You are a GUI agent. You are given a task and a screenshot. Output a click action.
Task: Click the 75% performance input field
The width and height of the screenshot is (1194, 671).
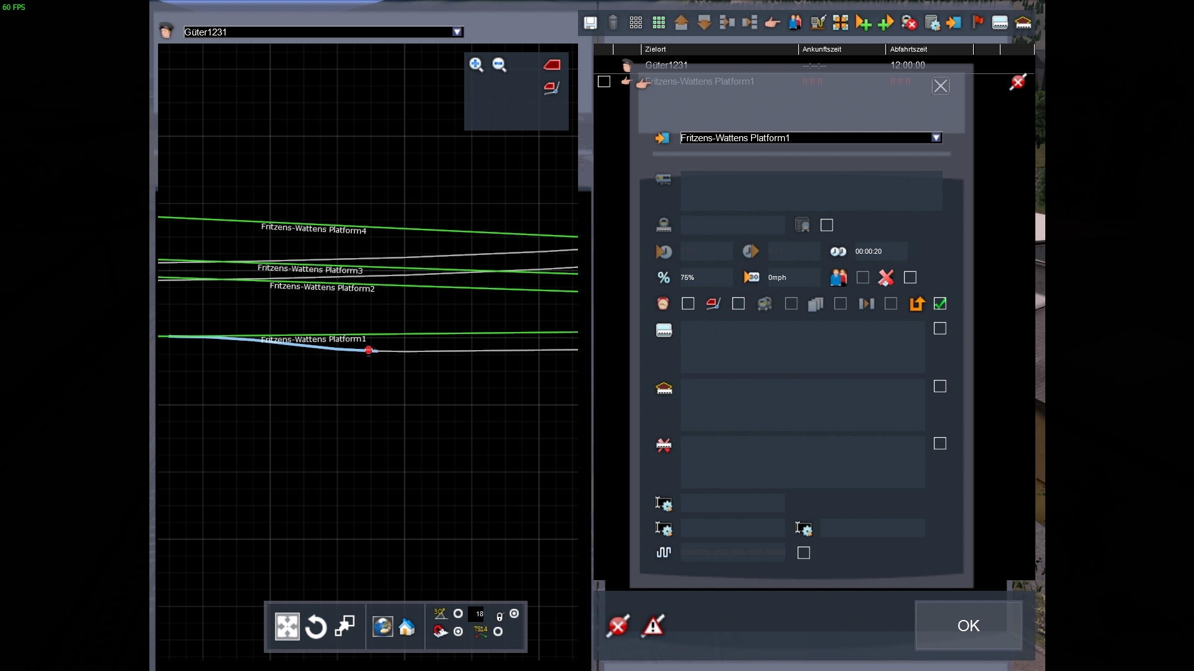tap(706, 277)
